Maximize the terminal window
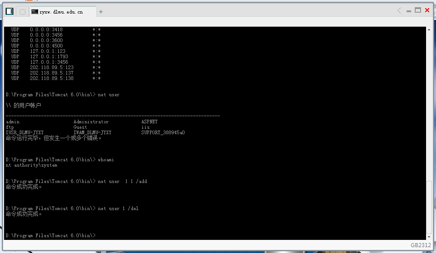The width and height of the screenshot is (436, 253). [x=418, y=10]
